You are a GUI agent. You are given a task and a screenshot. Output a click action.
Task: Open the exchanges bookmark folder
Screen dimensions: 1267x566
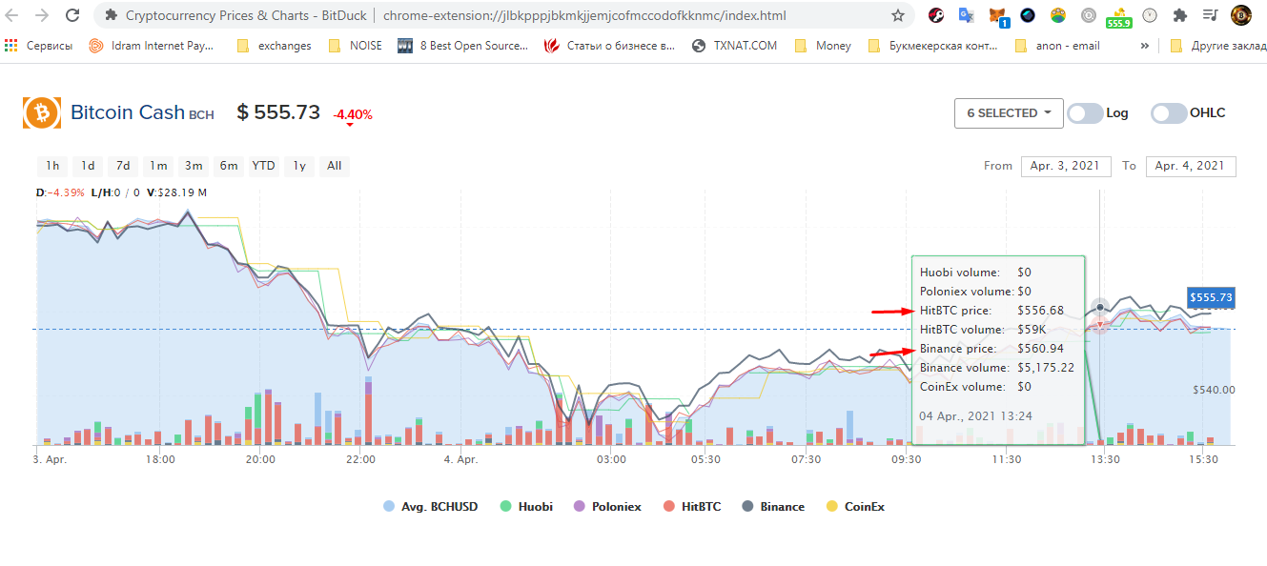click(x=274, y=45)
